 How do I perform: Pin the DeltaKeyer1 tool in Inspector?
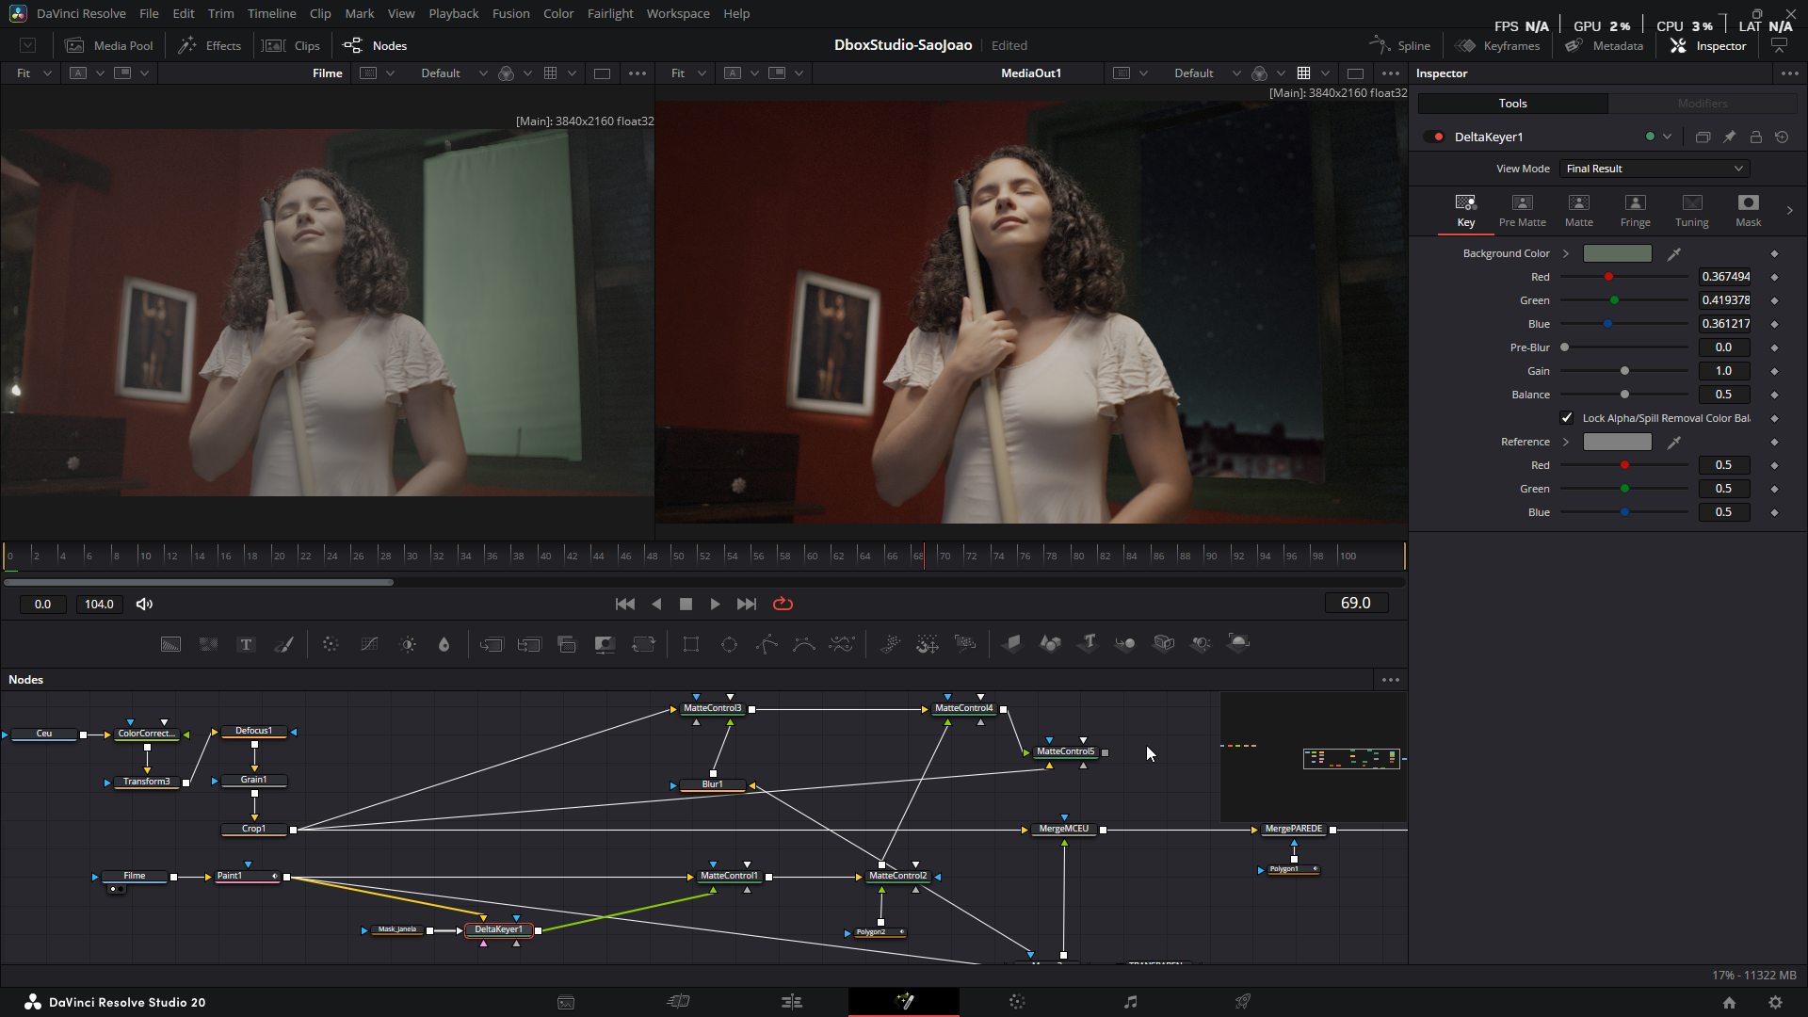pos(1730,137)
